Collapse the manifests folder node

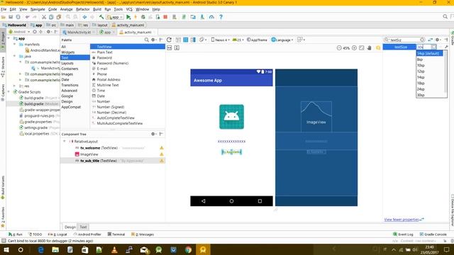pos(14,44)
